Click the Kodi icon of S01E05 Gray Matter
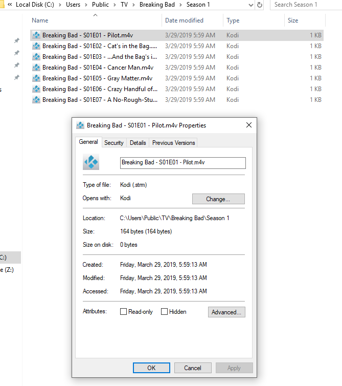 (x=36, y=78)
